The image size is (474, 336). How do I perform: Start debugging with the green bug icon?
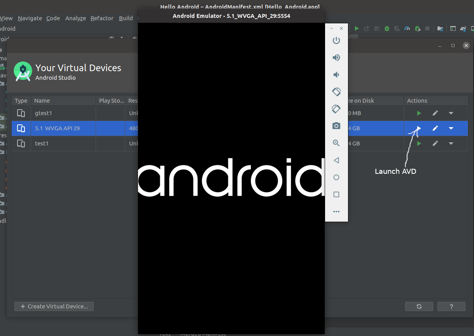[x=387, y=28]
